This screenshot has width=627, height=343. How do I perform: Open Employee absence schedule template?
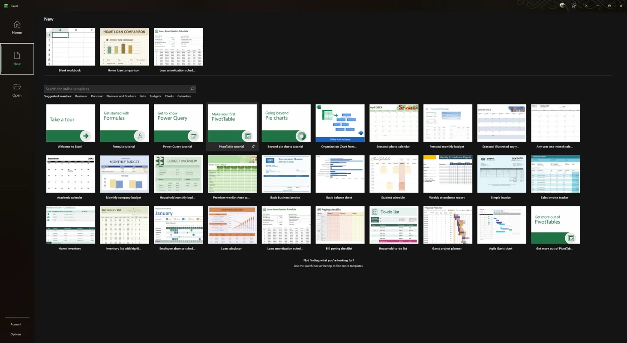click(x=178, y=229)
